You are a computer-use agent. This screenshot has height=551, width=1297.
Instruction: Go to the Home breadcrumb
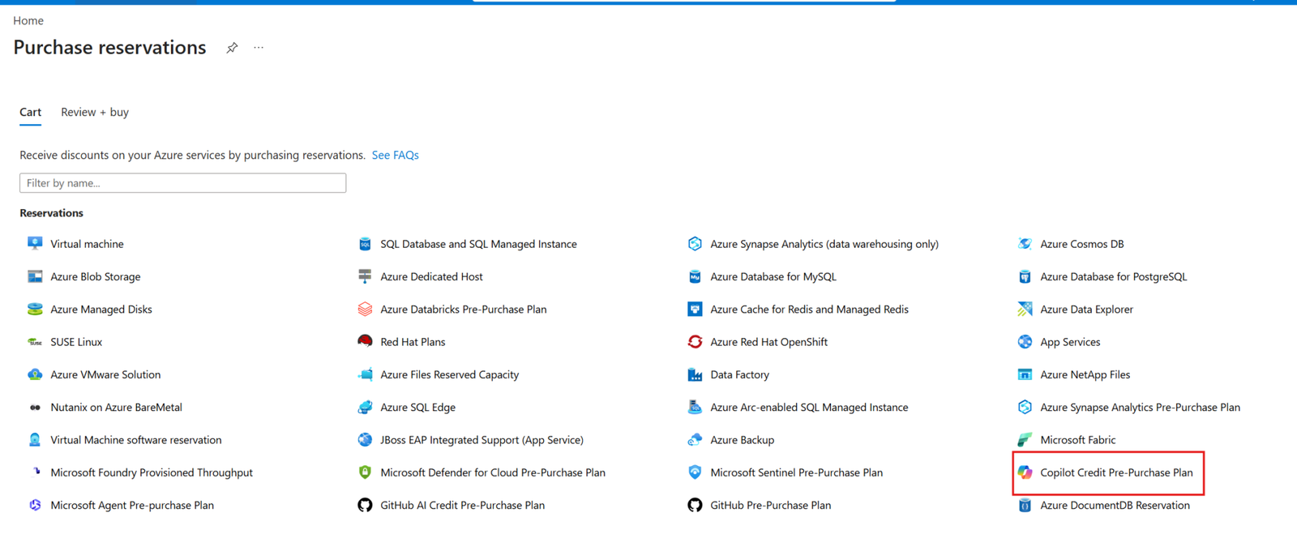pos(28,21)
